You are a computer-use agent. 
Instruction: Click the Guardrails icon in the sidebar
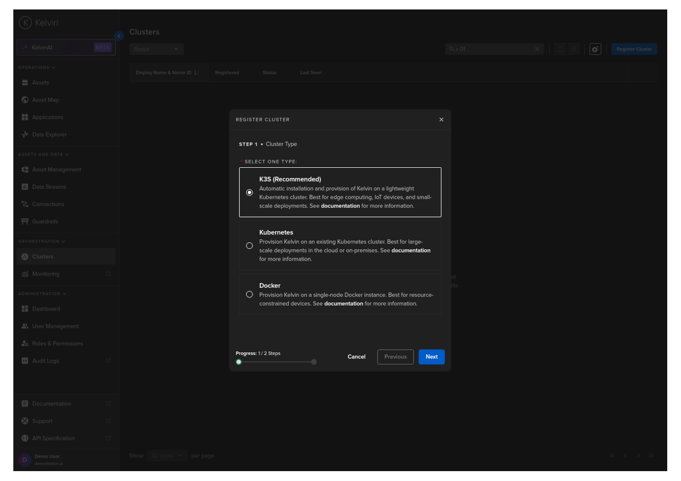pos(25,222)
